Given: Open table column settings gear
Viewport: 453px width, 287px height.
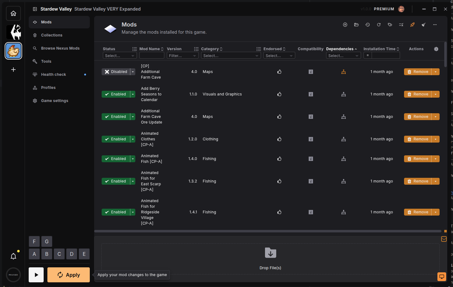Looking at the screenshot, I should tap(436, 49).
